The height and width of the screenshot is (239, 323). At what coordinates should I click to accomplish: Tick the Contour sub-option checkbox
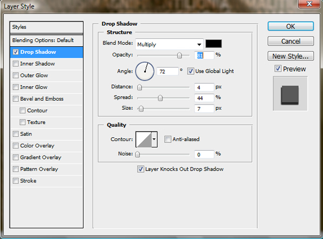pyautogui.click(x=23, y=111)
